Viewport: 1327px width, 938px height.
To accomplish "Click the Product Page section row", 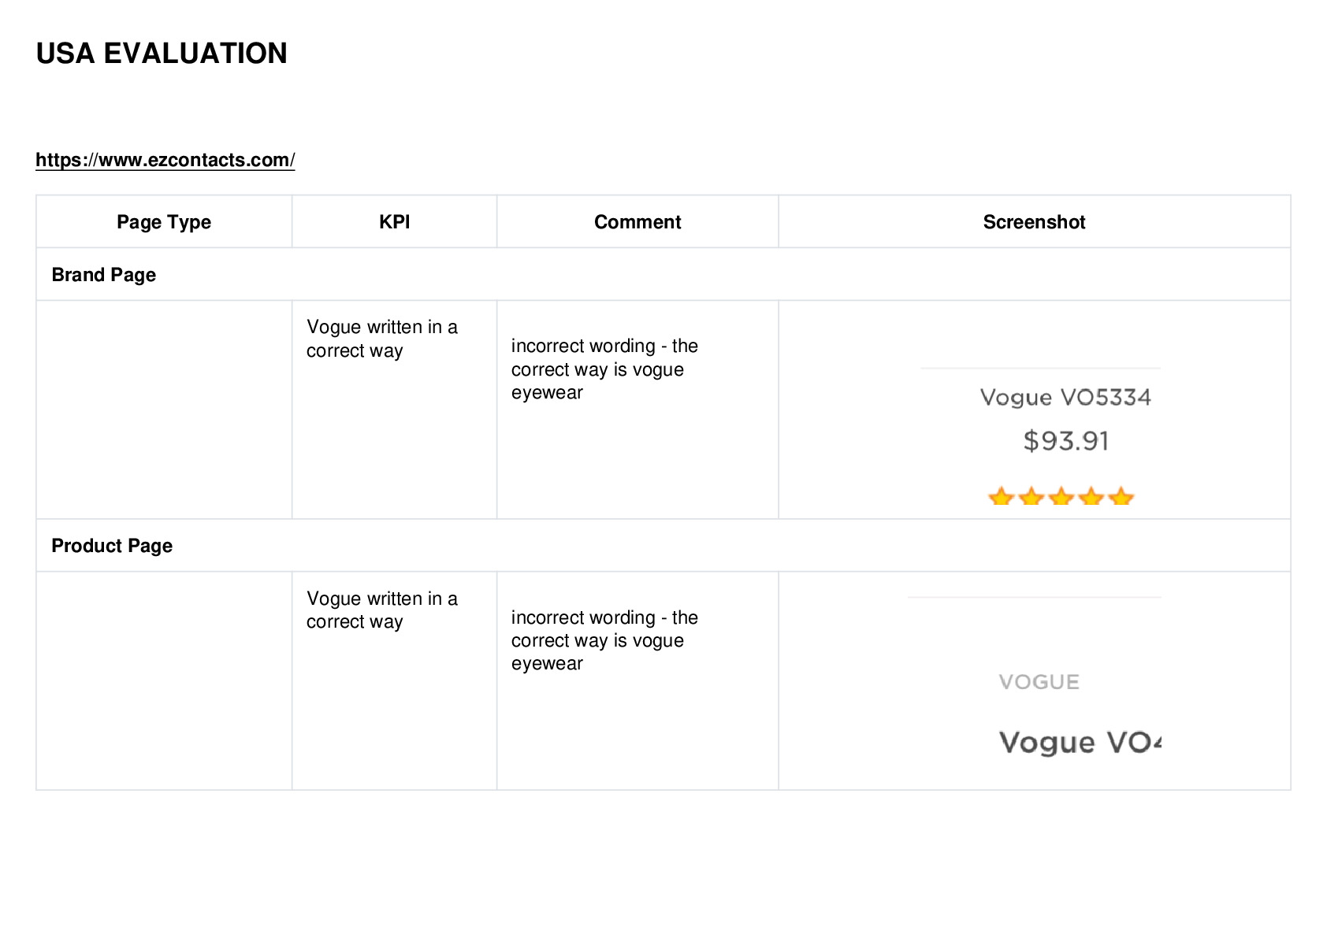I will pyautogui.click(x=663, y=545).
